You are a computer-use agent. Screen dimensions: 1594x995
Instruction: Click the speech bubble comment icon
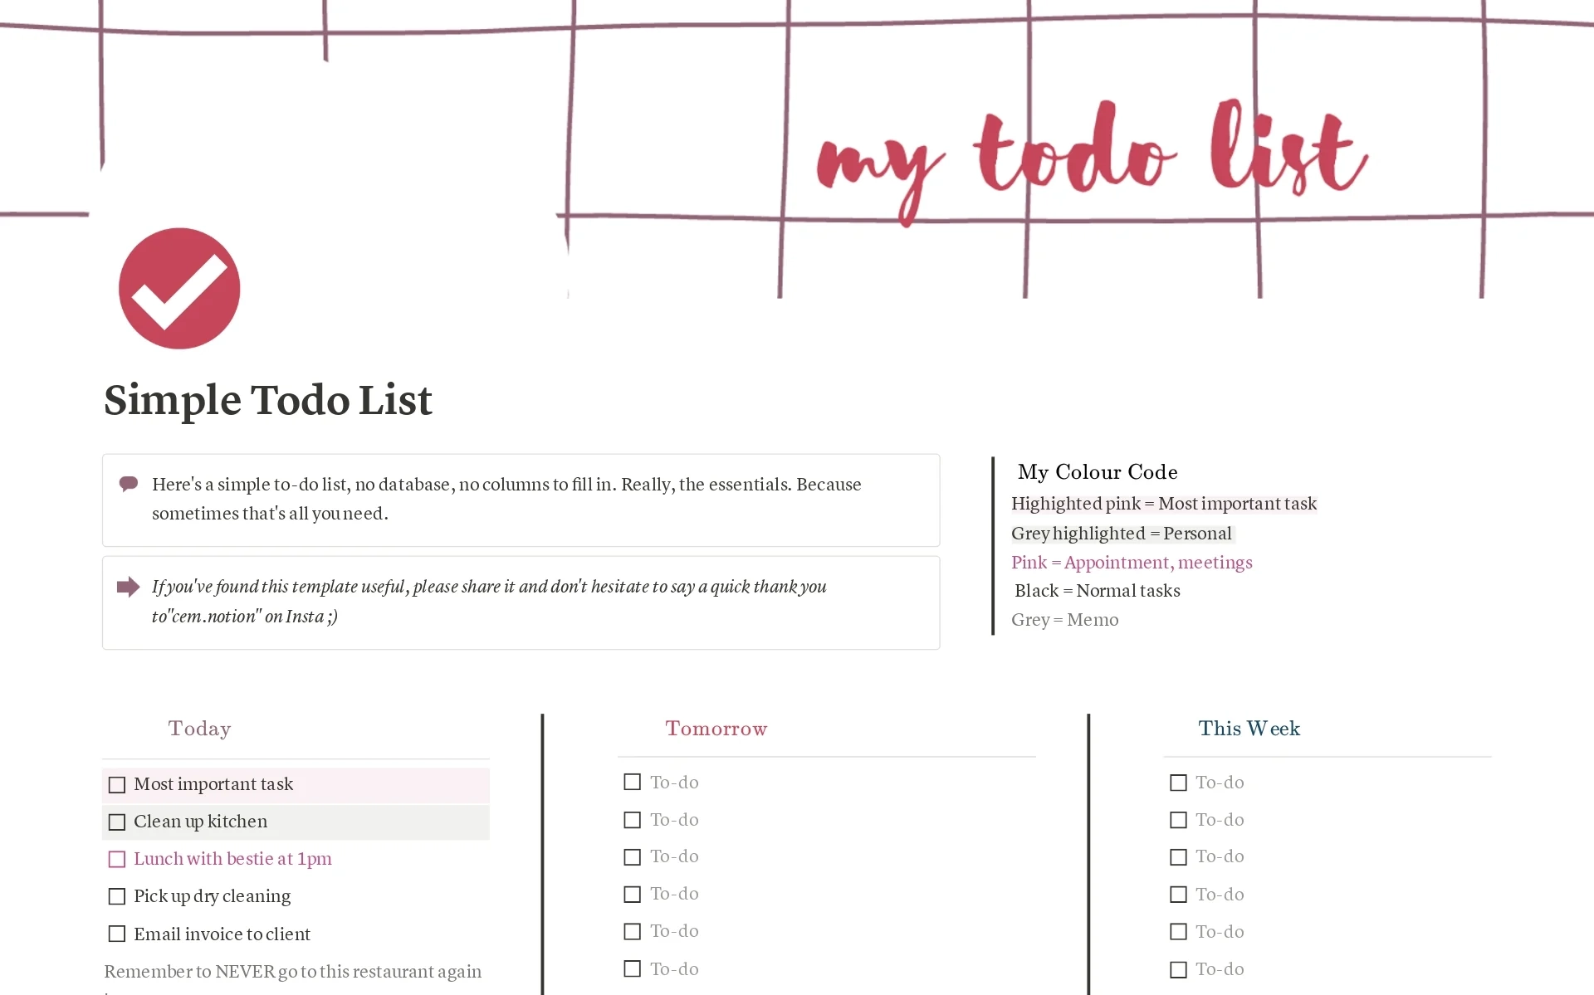tap(129, 484)
